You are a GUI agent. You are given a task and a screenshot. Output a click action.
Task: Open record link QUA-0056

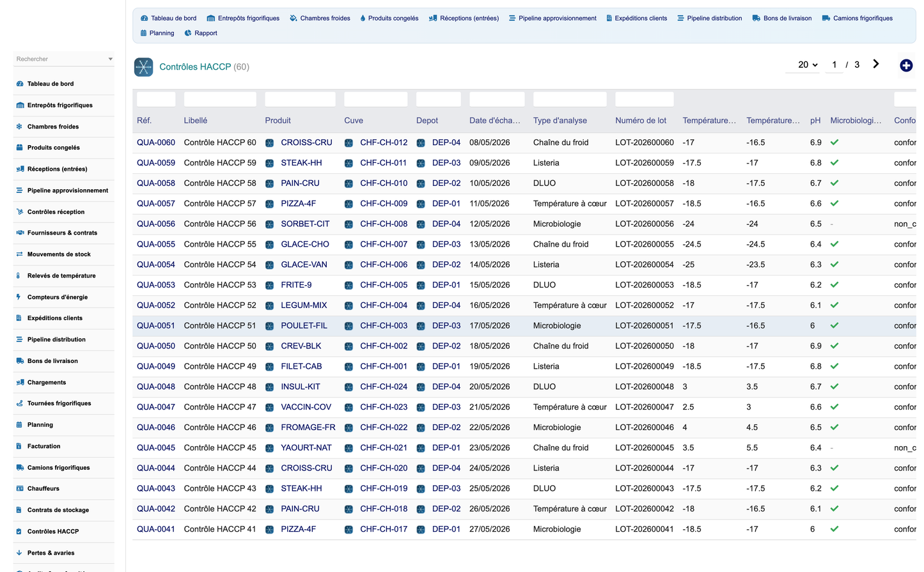click(x=156, y=224)
